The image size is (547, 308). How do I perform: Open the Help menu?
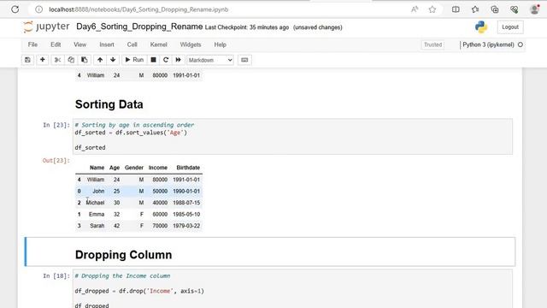tap(221, 44)
